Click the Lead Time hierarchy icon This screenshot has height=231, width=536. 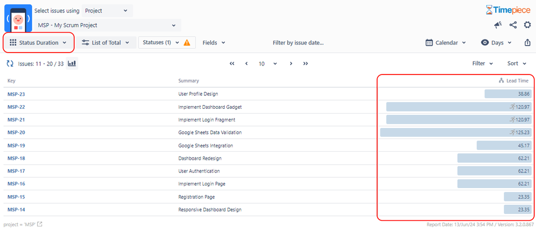point(502,81)
